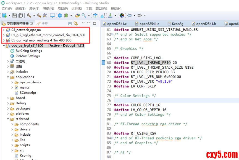Click code line 68 RT_LVGL_THREAD_PRIO
This screenshot has width=239, height=160.
(x=151, y=63)
